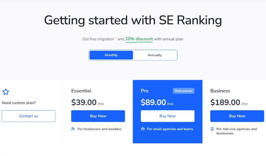Screen dimensions: 266x156
Task: Click the $189.00 Business price
Action: 225,102
